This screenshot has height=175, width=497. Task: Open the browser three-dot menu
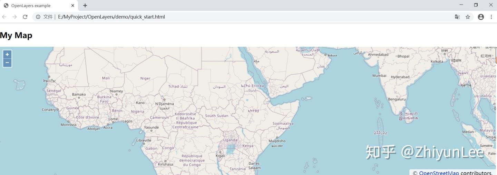491,17
